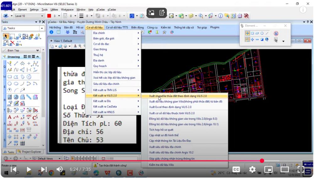Select the Place Text tool (red A)
314x178 pixels.
(x=9, y=117)
